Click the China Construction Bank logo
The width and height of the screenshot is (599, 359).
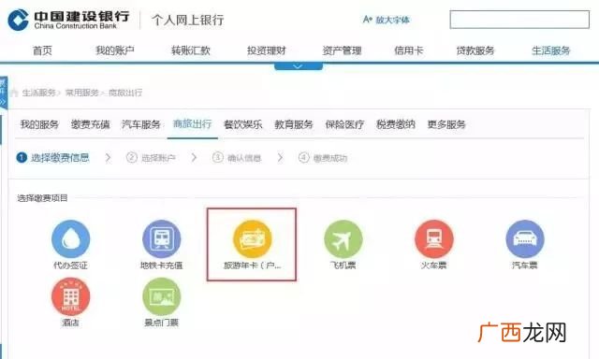point(68,20)
